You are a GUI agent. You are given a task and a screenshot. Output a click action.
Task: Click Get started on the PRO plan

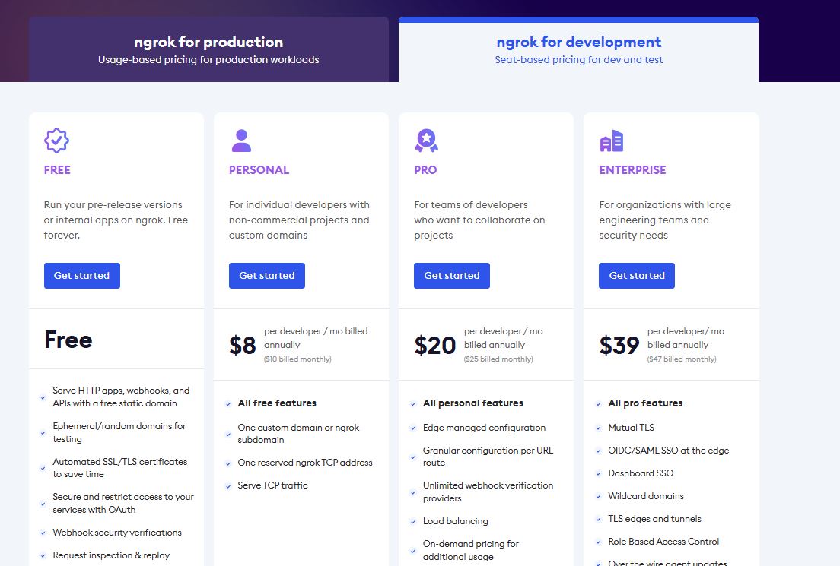(x=451, y=275)
